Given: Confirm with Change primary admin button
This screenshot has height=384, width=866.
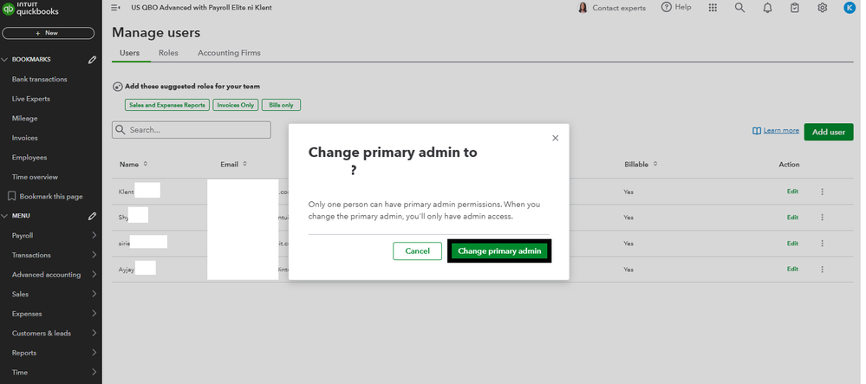Looking at the screenshot, I should pos(499,251).
